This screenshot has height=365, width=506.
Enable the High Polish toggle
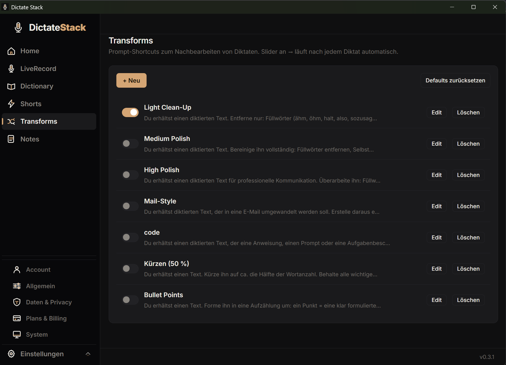point(130,175)
